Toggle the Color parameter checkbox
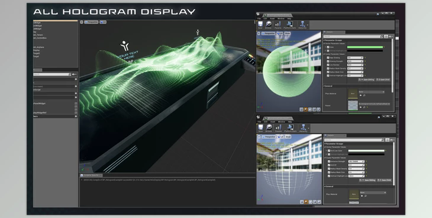The height and width of the screenshot is (218, 432). point(328,47)
